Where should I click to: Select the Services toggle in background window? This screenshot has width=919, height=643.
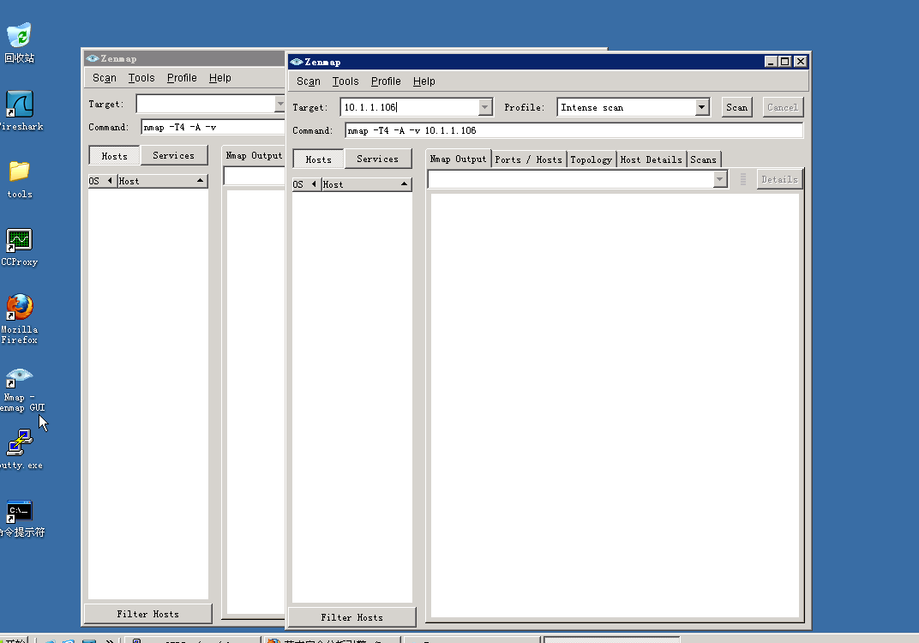tap(173, 155)
